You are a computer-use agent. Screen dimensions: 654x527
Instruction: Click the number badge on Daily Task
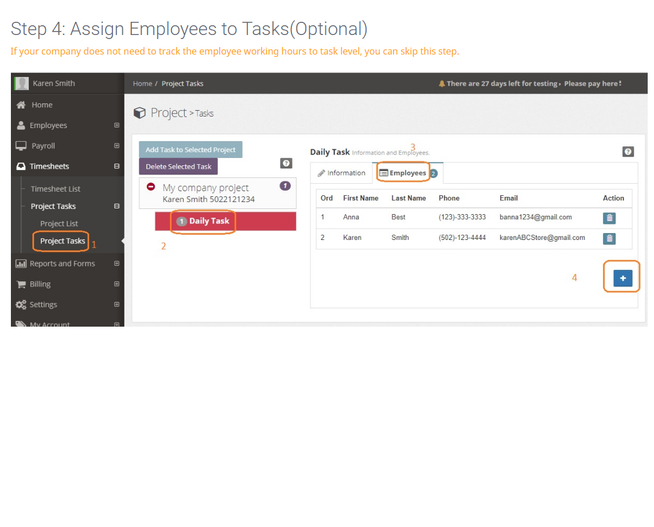coord(181,221)
